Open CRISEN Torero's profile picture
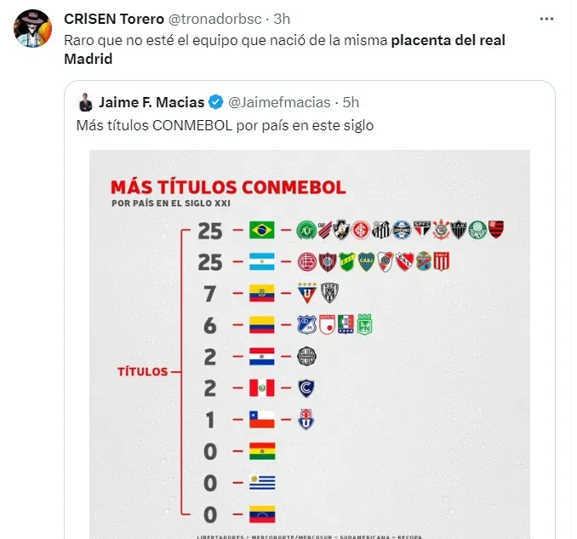The height and width of the screenshot is (539, 577). point(33,30)
